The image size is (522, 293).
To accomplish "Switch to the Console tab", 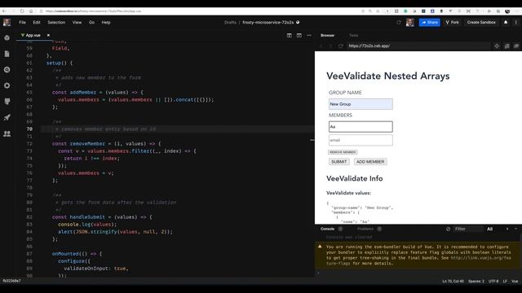I will (327, 229).
